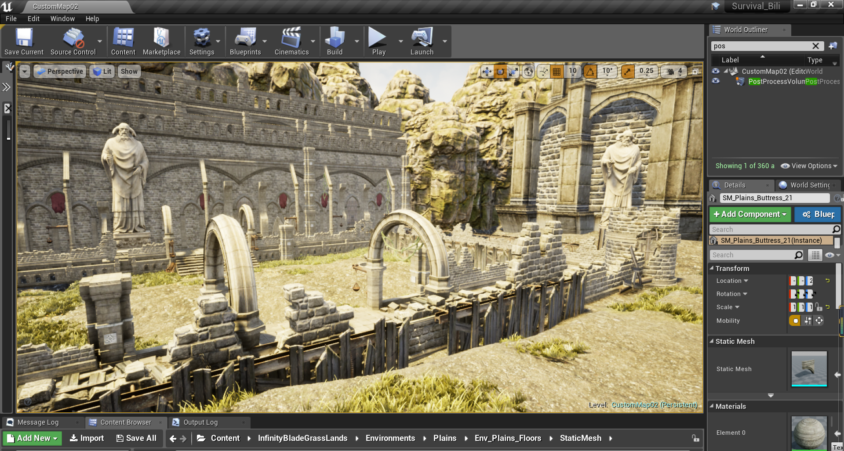Open the Blueprints toolbar menu
844x451 pixels.
tap(245, 41)
